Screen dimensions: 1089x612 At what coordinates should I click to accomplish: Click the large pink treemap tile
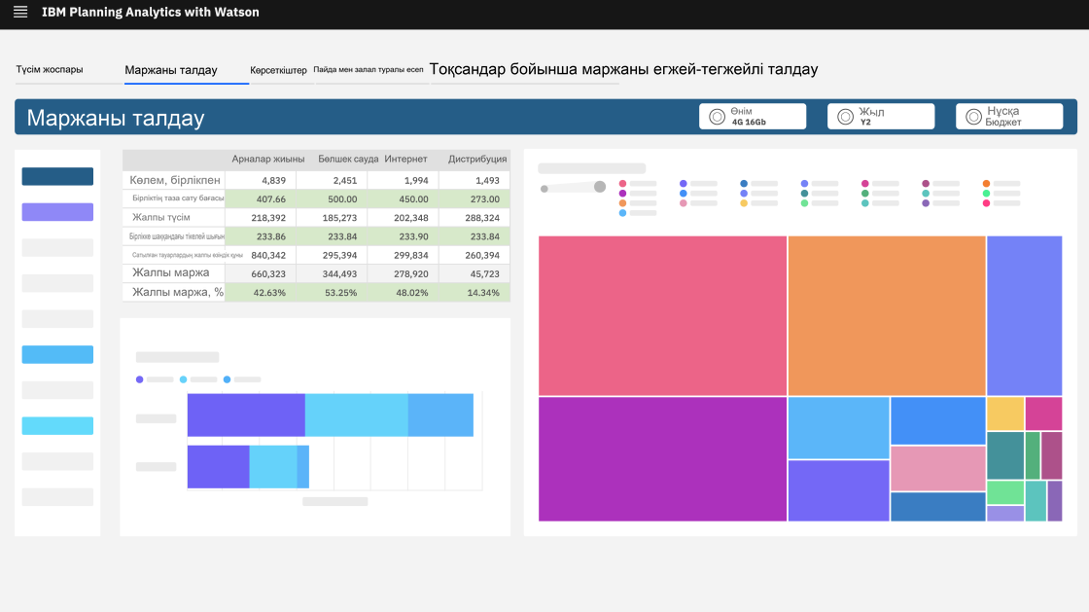tap(662, 316)
